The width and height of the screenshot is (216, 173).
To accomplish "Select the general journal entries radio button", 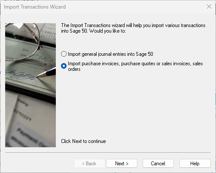I will coord(64,54).
